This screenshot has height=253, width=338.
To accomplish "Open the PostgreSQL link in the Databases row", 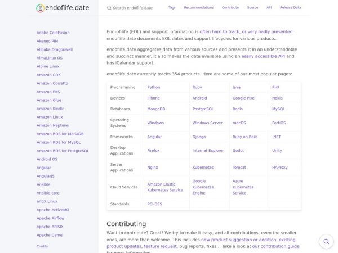I will click(203, 109).
